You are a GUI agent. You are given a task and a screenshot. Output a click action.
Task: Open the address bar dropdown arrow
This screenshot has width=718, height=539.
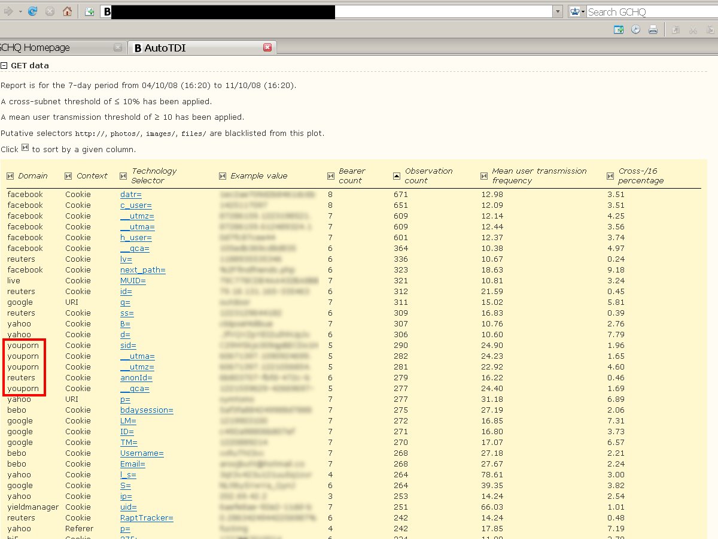(558, 11)
